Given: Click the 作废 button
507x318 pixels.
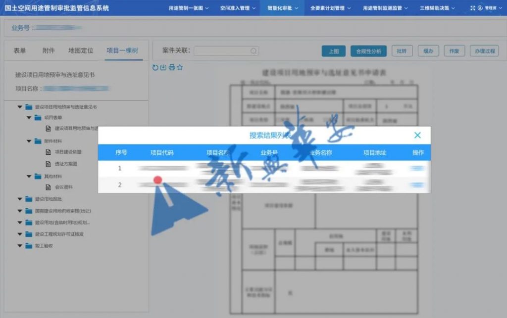Looking at the screenshot, I should tap(455, 51).
